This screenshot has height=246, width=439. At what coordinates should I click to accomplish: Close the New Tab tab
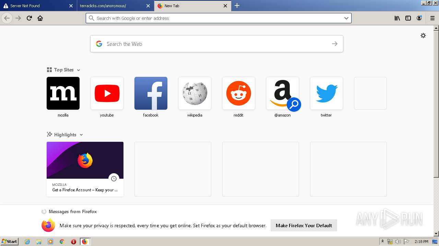(x=225, y=6)
